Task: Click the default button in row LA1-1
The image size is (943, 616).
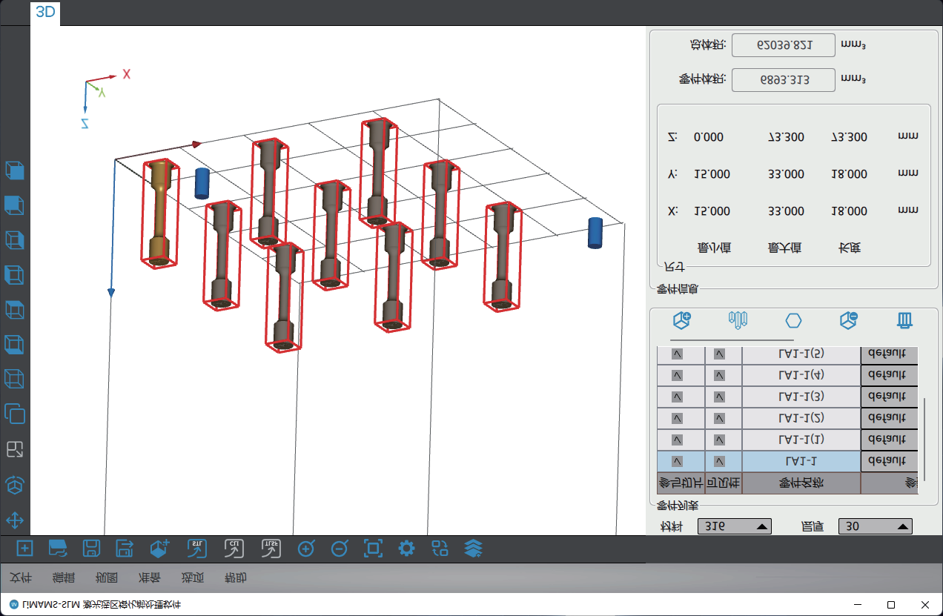Action: [890, 461]
